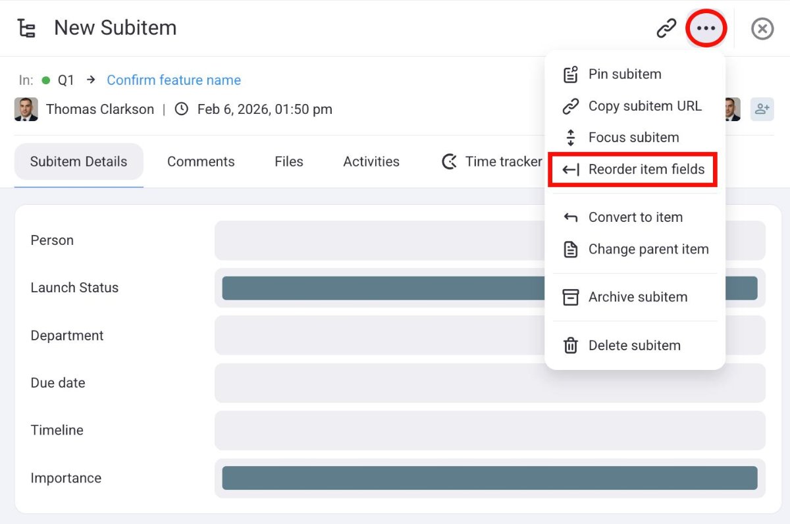This screenshot has height=524, width=790.
Task: Switch to the Comments tab
Action: coord(201,162)
